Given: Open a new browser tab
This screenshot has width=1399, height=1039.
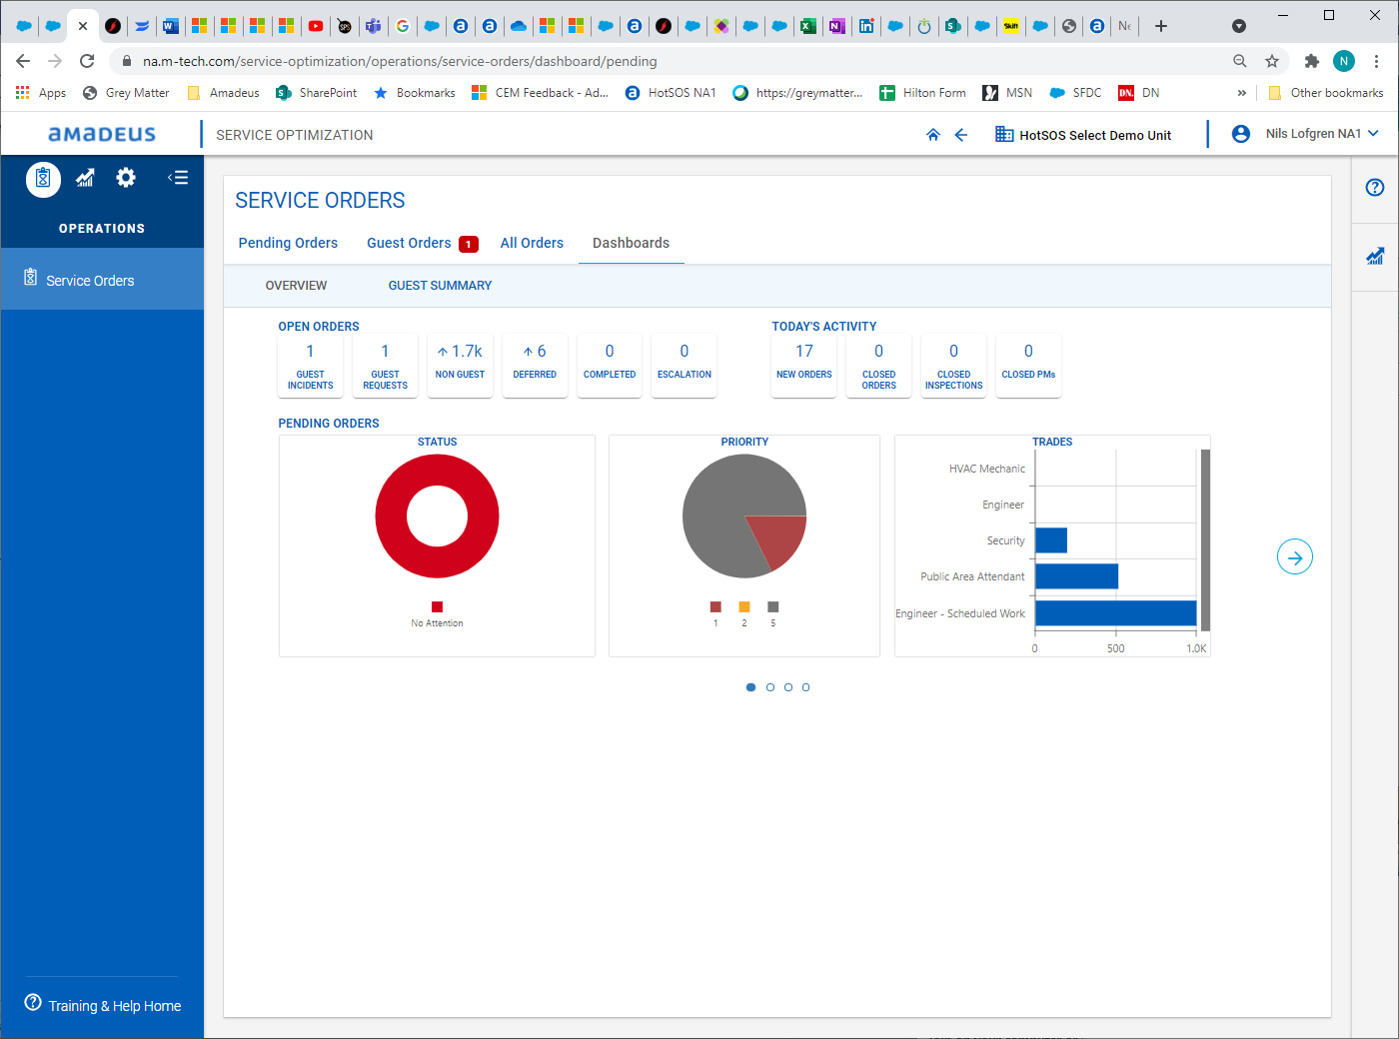Looking at the screenshot, I should coord(1161,26).
